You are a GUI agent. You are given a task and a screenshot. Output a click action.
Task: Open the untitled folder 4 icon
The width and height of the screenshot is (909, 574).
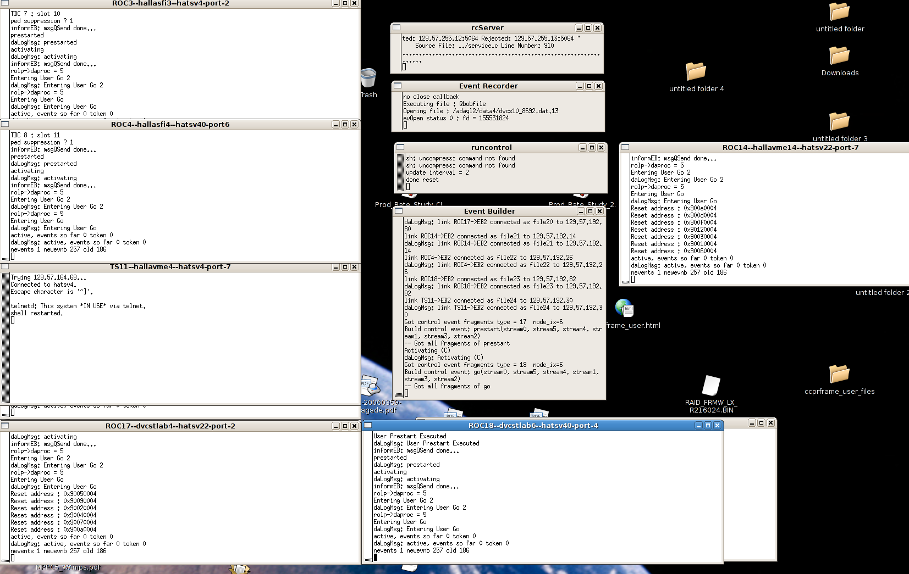coord(696,71)
